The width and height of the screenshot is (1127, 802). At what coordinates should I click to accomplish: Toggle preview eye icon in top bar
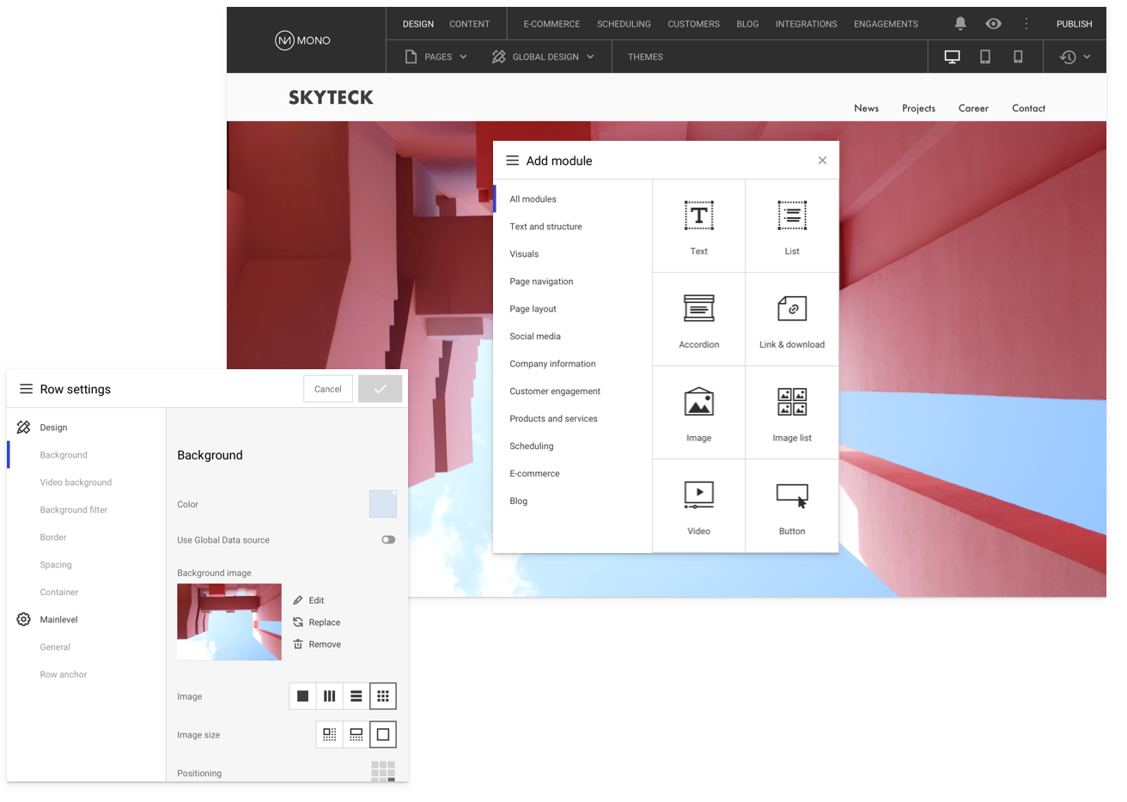tap(993, 24)
